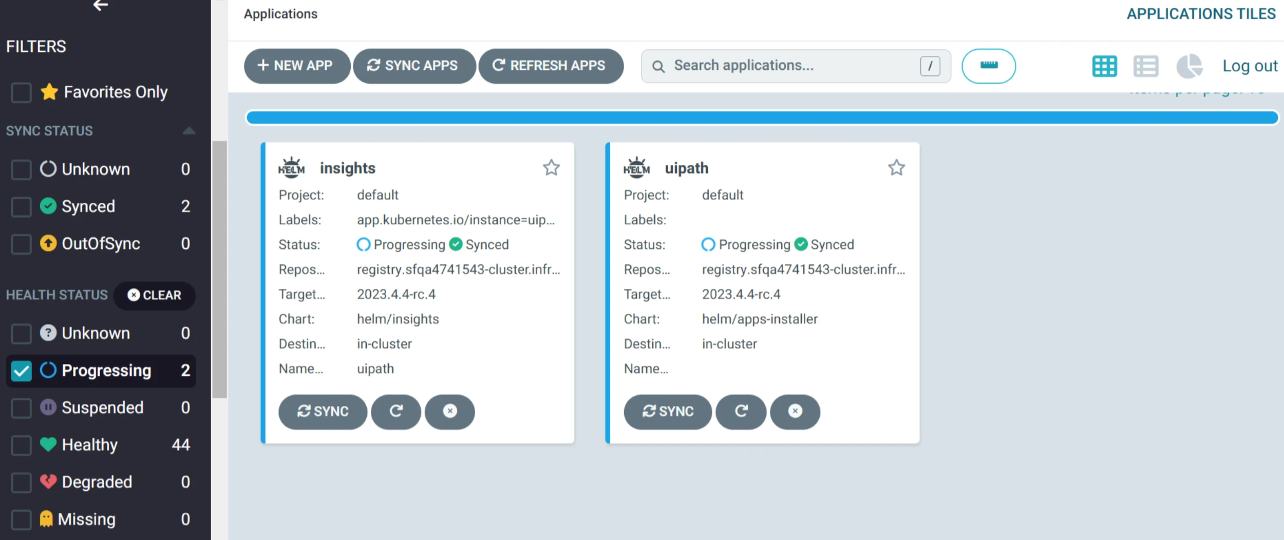Sync the insights application

(x=323, y=412)
